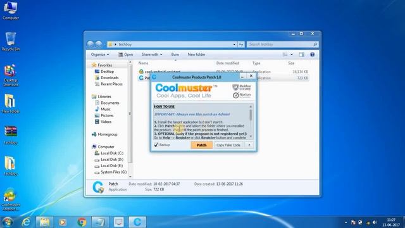Open the Windows Start button
This screenshot has height=228, width=405.
(x=7, y=222)
